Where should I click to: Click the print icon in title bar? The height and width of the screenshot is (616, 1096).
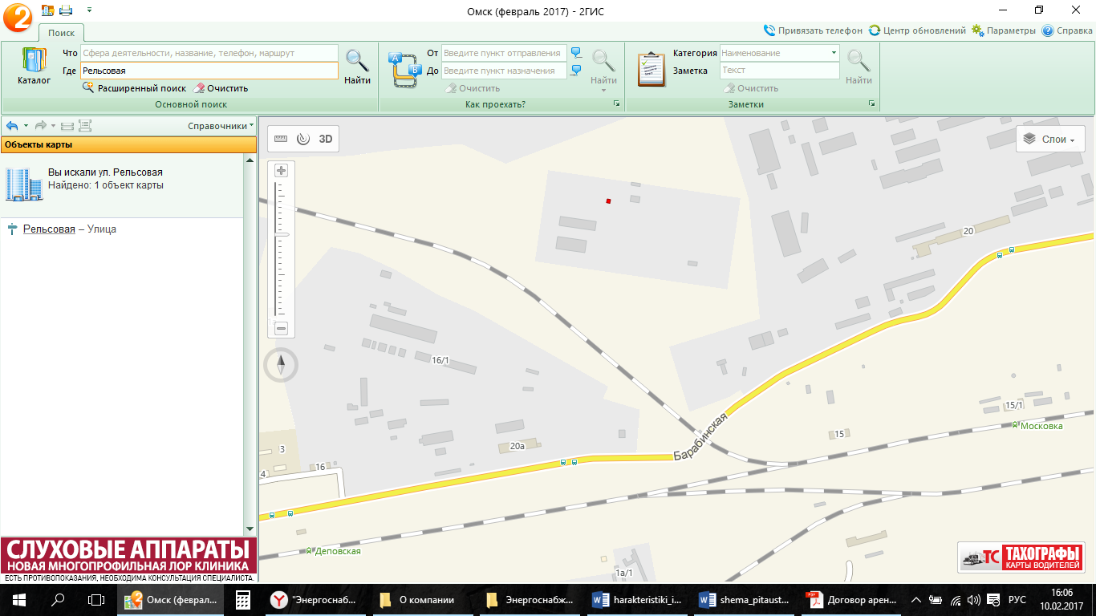pyautogui.click(x=66, y=10)
